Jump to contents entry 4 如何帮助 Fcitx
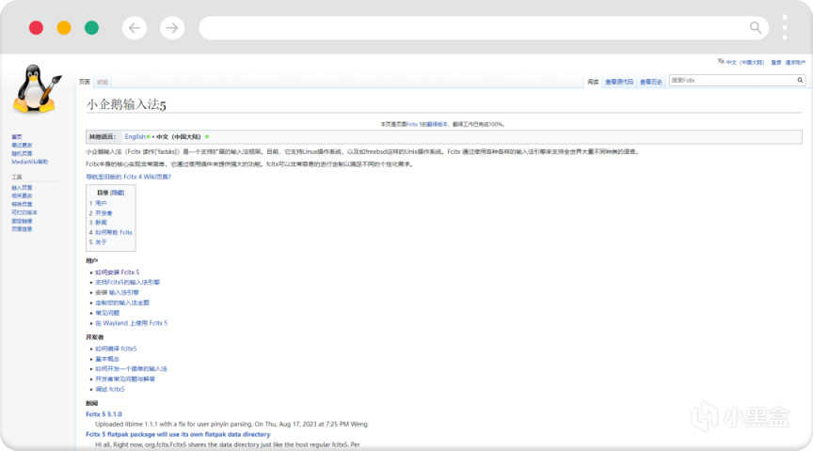This screenshot has height=451, width=813. point(110,232)
